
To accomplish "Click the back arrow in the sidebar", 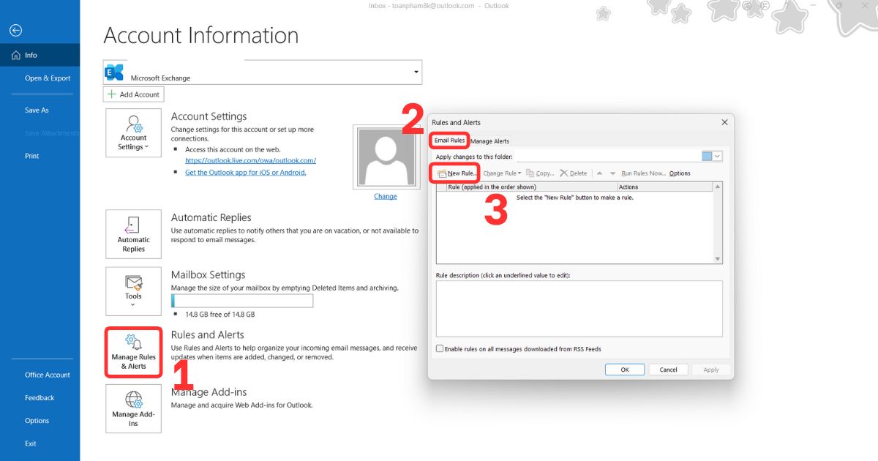I will point(15,30).
